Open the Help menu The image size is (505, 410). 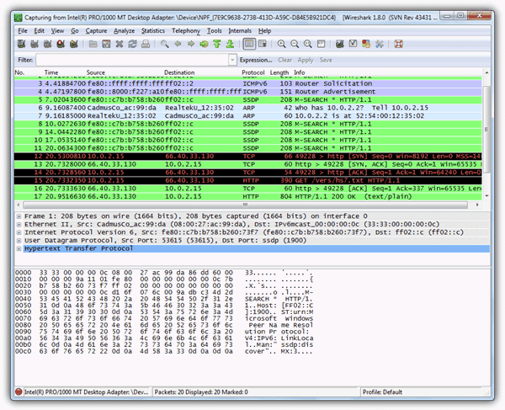[264, 30]
